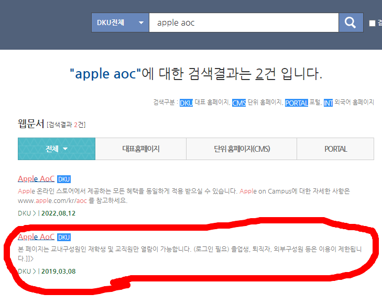Screen dimensions: 382x305
Task: Click DKU badge beside second Apple AoC result
Action: coord(64,237)
